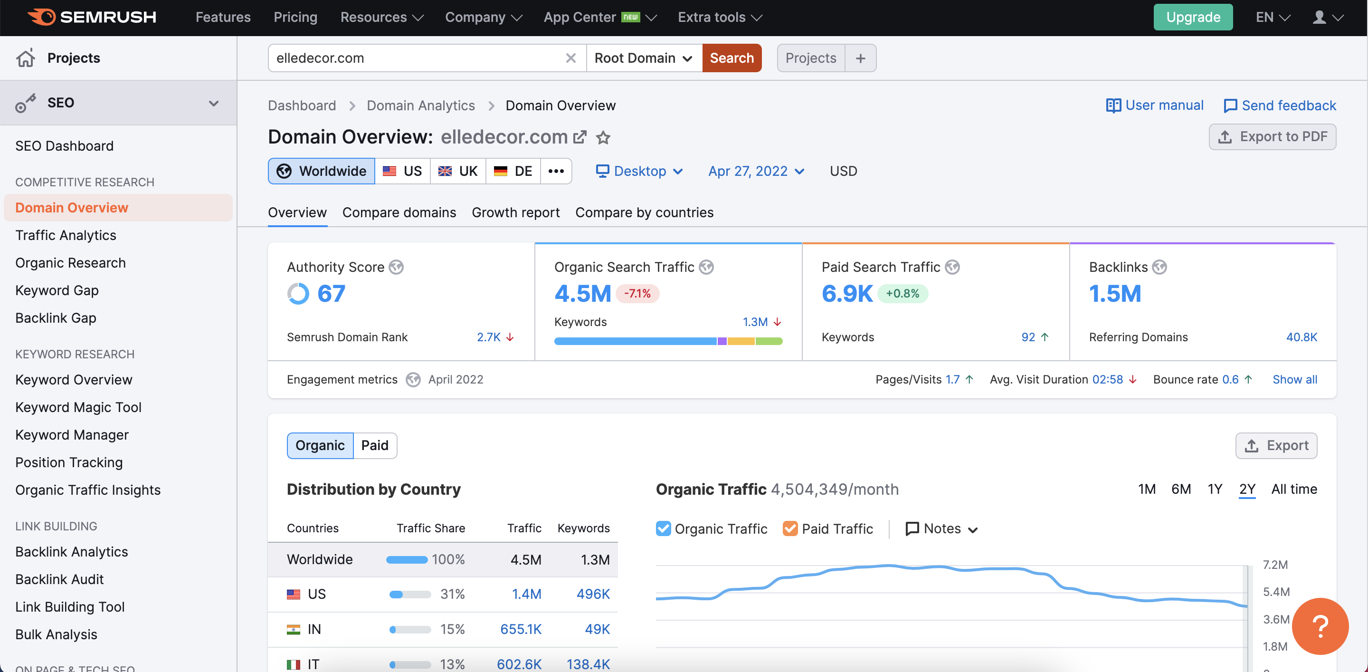
Task: Click the Authority Score donut chart icon
Action: (298, 293)
